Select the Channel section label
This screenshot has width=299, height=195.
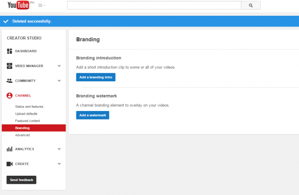click(23, 96)
